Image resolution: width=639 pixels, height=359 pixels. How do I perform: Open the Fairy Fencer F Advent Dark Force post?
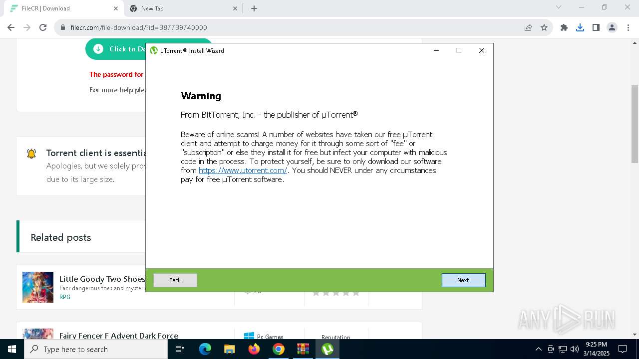[119, 336]
